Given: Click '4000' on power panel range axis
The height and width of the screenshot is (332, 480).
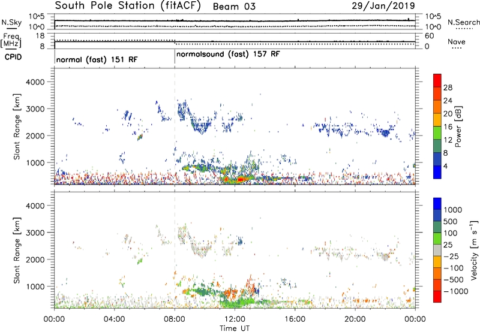Looking at the screenshot, I should [x=35, y=82].
